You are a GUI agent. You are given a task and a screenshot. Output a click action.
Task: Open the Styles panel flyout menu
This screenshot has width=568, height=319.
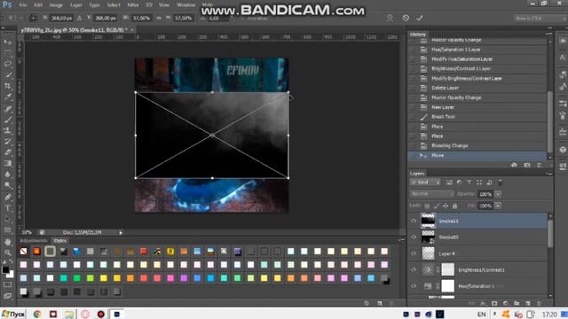(x=401, y=240)
